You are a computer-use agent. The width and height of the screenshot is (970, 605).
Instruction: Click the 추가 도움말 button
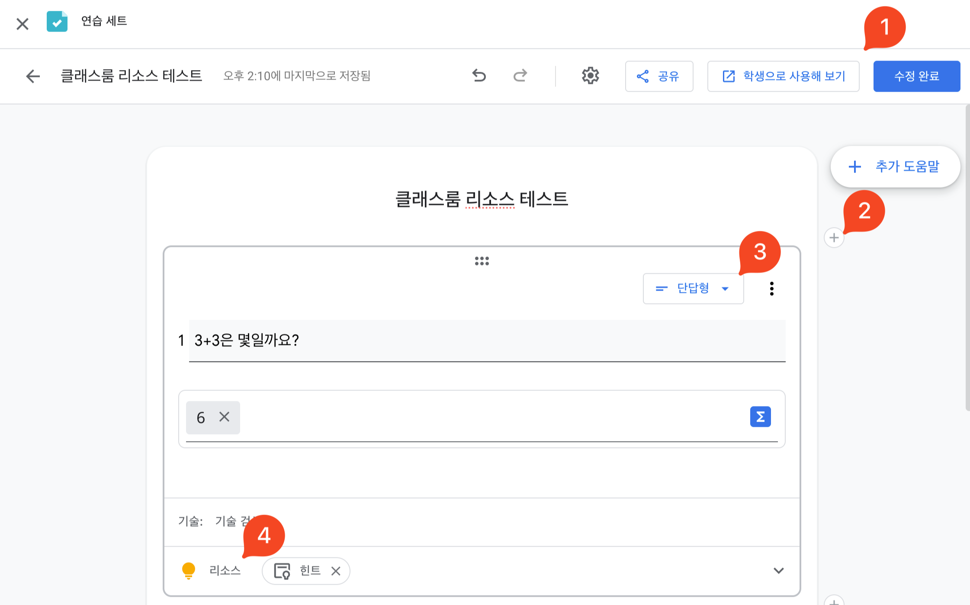[x=895, y=166]
